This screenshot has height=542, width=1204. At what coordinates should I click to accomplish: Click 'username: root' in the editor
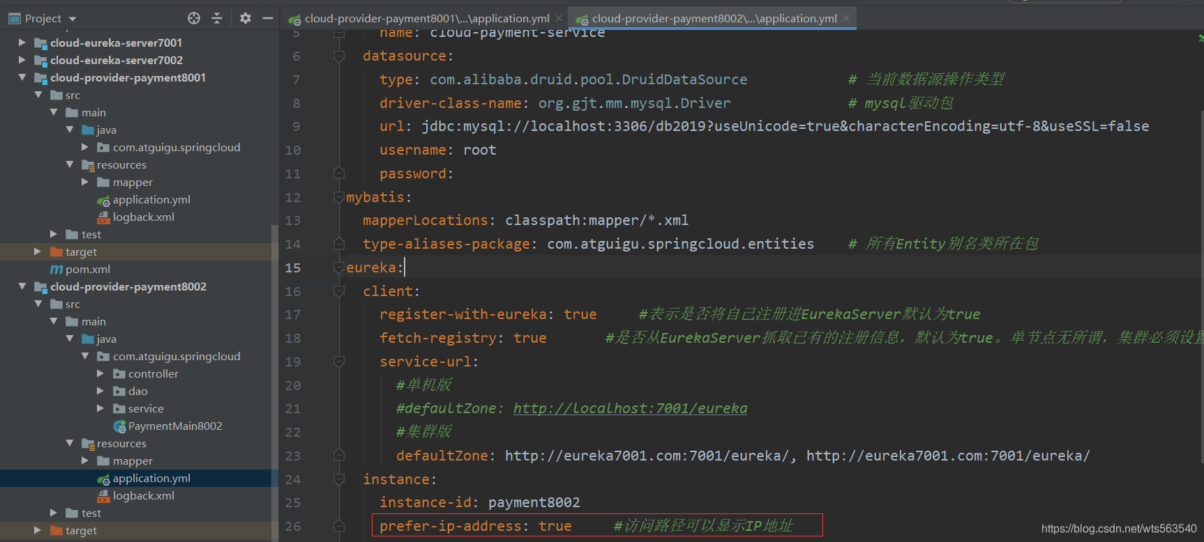[437, 150]
